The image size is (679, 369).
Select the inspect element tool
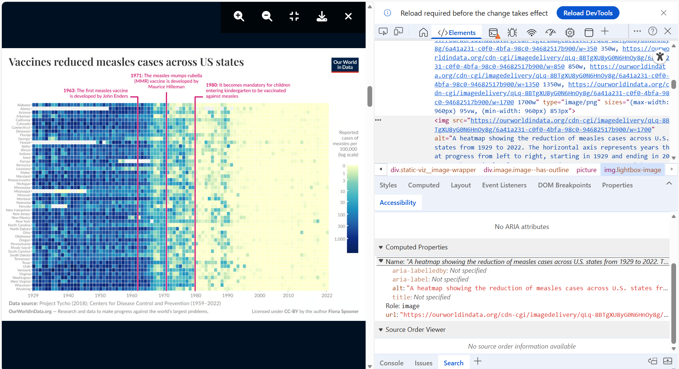(383, 31)
